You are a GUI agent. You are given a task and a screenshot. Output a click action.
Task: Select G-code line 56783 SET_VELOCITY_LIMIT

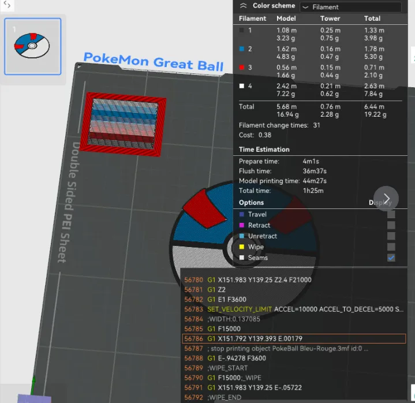click(x=294, y=309)
